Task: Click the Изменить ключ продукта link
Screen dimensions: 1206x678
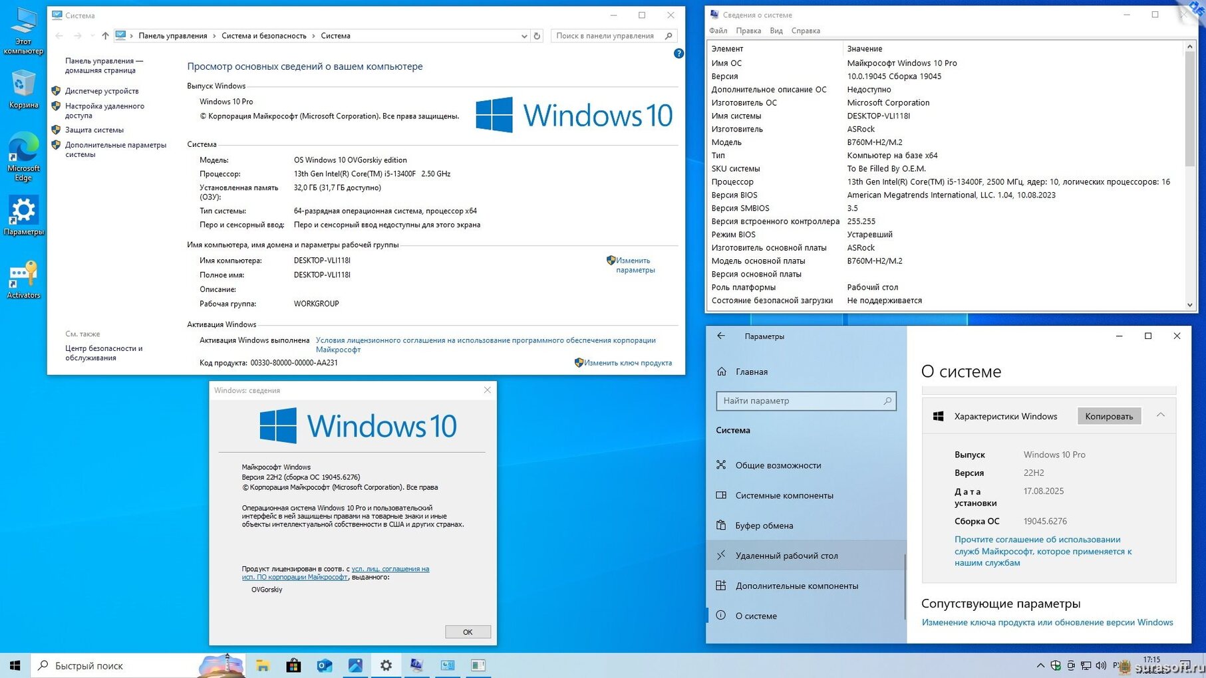Action: pos(627,363)
